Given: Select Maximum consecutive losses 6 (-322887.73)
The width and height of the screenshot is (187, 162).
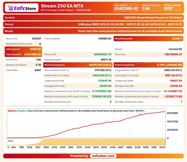Looking at the screenshot, I should [x=173, y=91].
